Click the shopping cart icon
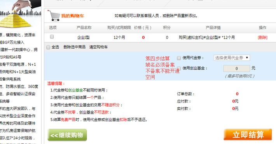 (54, 16)
